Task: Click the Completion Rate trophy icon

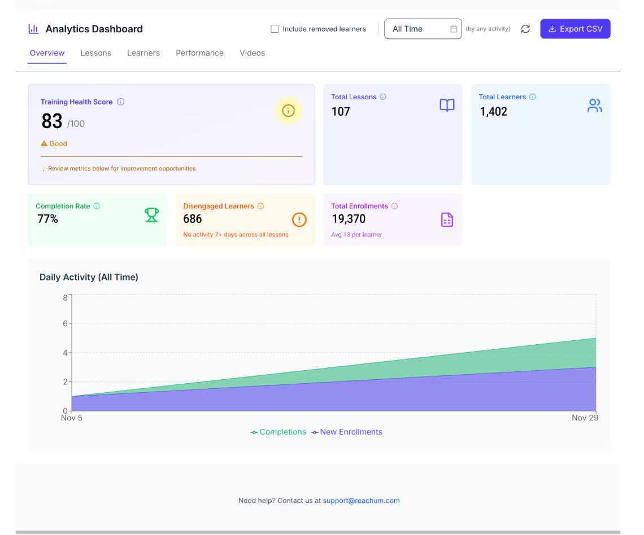Action: point(151,215)
